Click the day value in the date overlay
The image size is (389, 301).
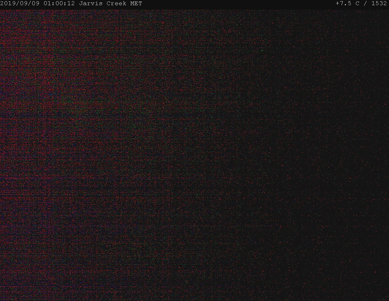pyautogui.click(x=36, y=4)
